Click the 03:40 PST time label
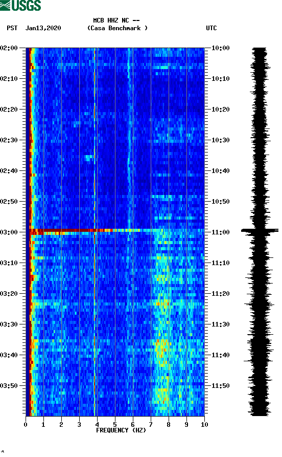 point(9,355)
